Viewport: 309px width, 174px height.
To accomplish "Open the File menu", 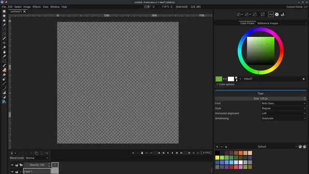I will [4, 7].
